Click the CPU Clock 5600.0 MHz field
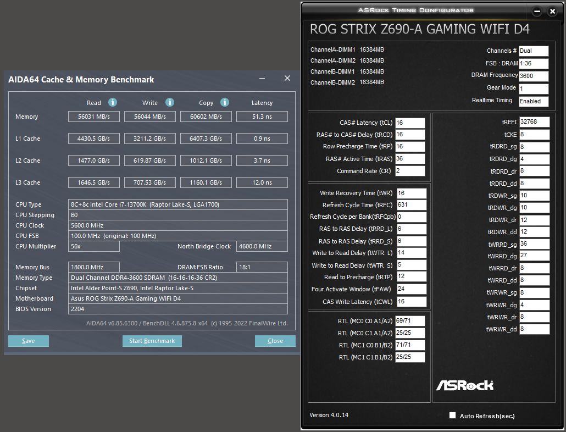Image resolution: width=566 pixels, height=432 pixels. 178,225
